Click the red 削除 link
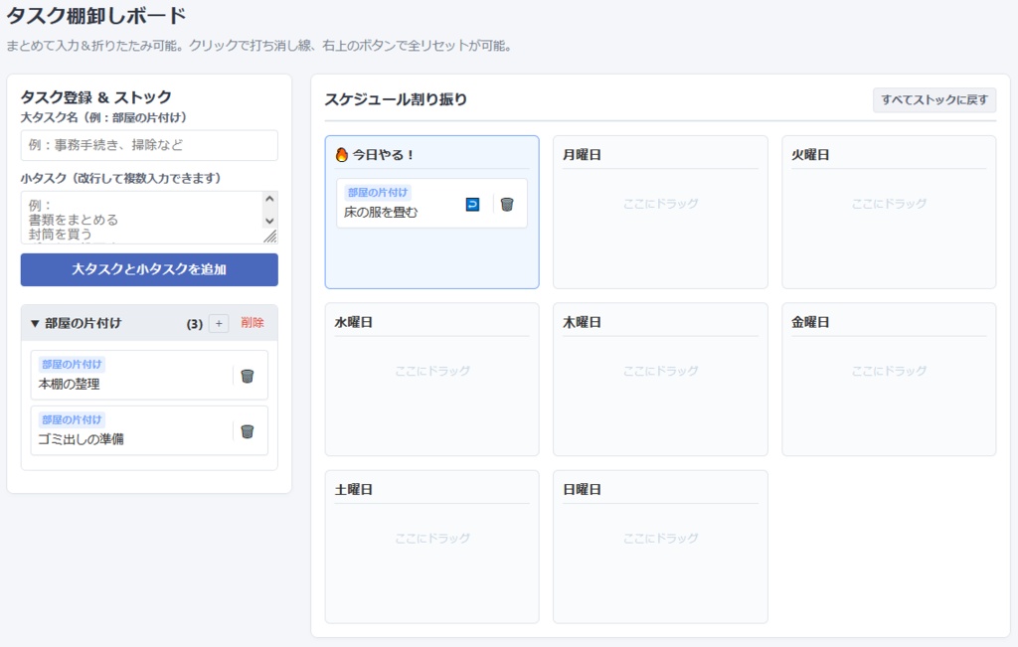Image resolution: width=1018 pixels, height=647 pixels. point(253,323)
